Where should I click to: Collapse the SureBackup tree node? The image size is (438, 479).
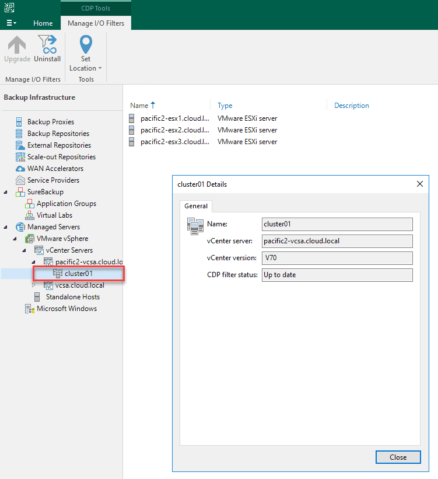coord(5,192)
